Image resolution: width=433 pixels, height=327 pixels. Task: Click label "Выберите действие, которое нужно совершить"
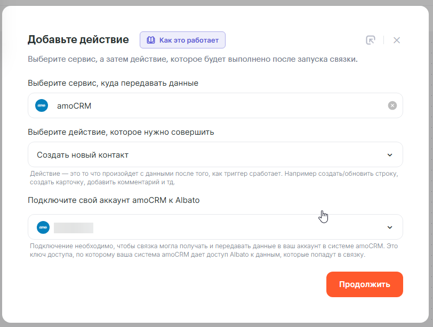(121, 132)
